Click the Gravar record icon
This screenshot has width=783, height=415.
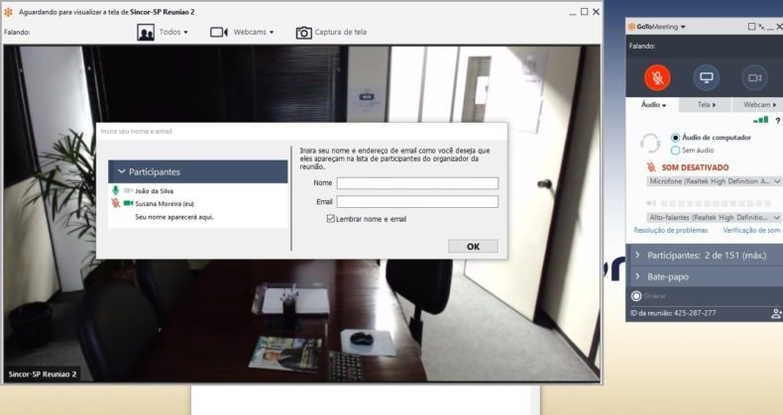(636, 295)
